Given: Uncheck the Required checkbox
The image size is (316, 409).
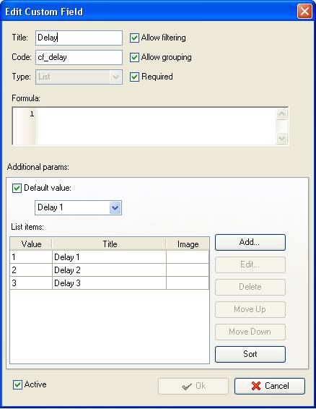Looking at the screenshot, I should 134,77.
